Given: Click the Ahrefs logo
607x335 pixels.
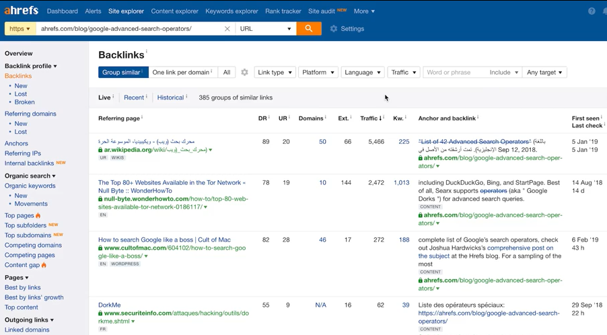Looking at the screenshot, I should [22, 11].
